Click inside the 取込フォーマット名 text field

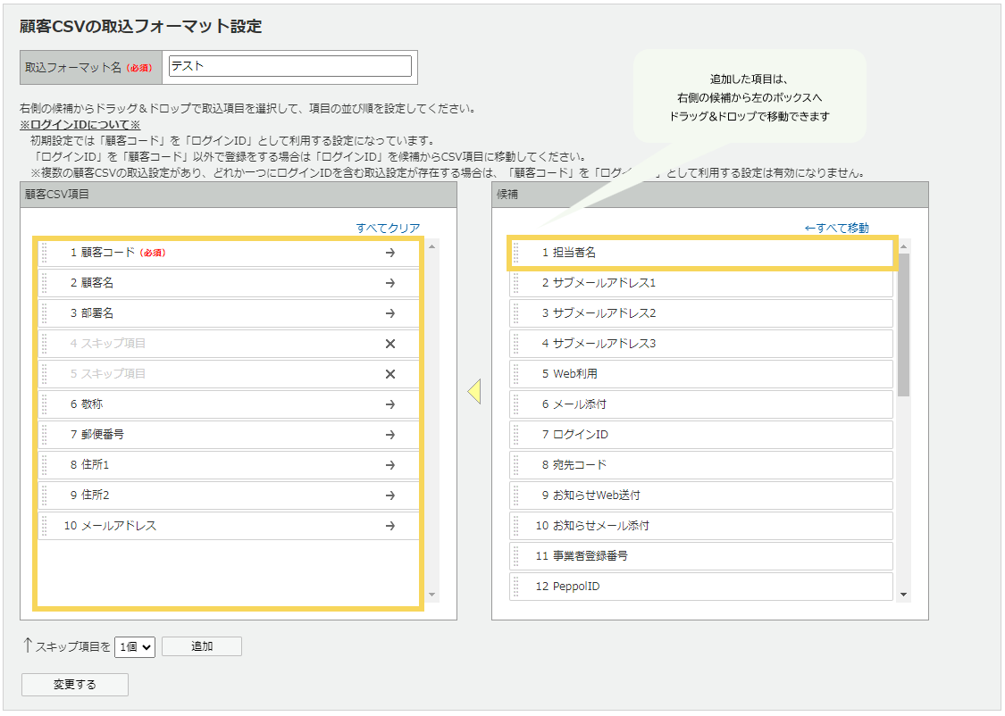[x=286, y=65]
